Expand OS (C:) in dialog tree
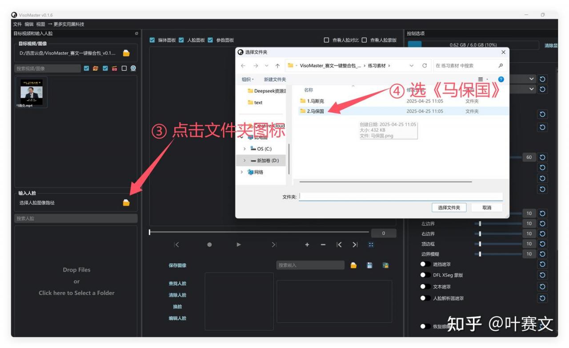 (244, 149)
